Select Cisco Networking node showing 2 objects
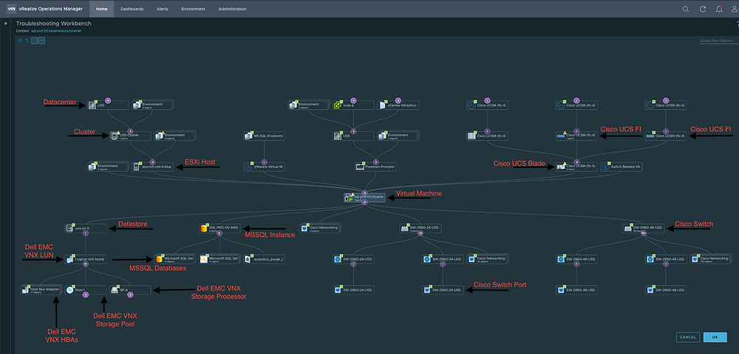Image resolution: width=739 pixels, height=354 pixels. coord(320,228)
